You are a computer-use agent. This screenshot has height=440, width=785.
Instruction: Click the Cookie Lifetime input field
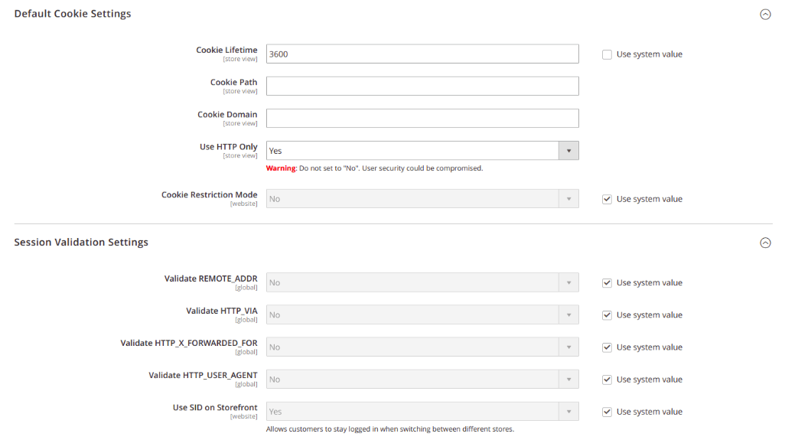422,54
